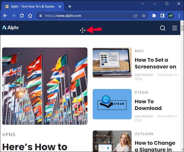184x152 pixels.
Task: Select the Alphr - Tech How To's & Guides tab
Action: (33, 6)
